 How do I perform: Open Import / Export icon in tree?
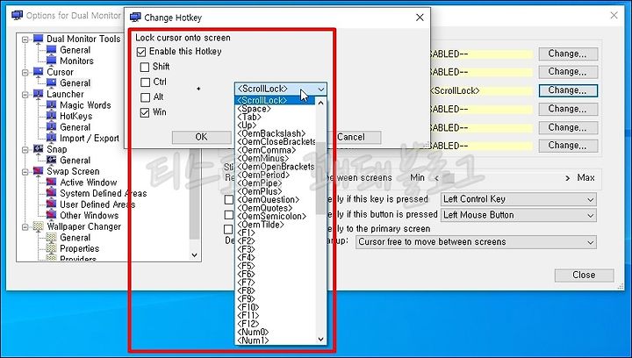point(52,138)
